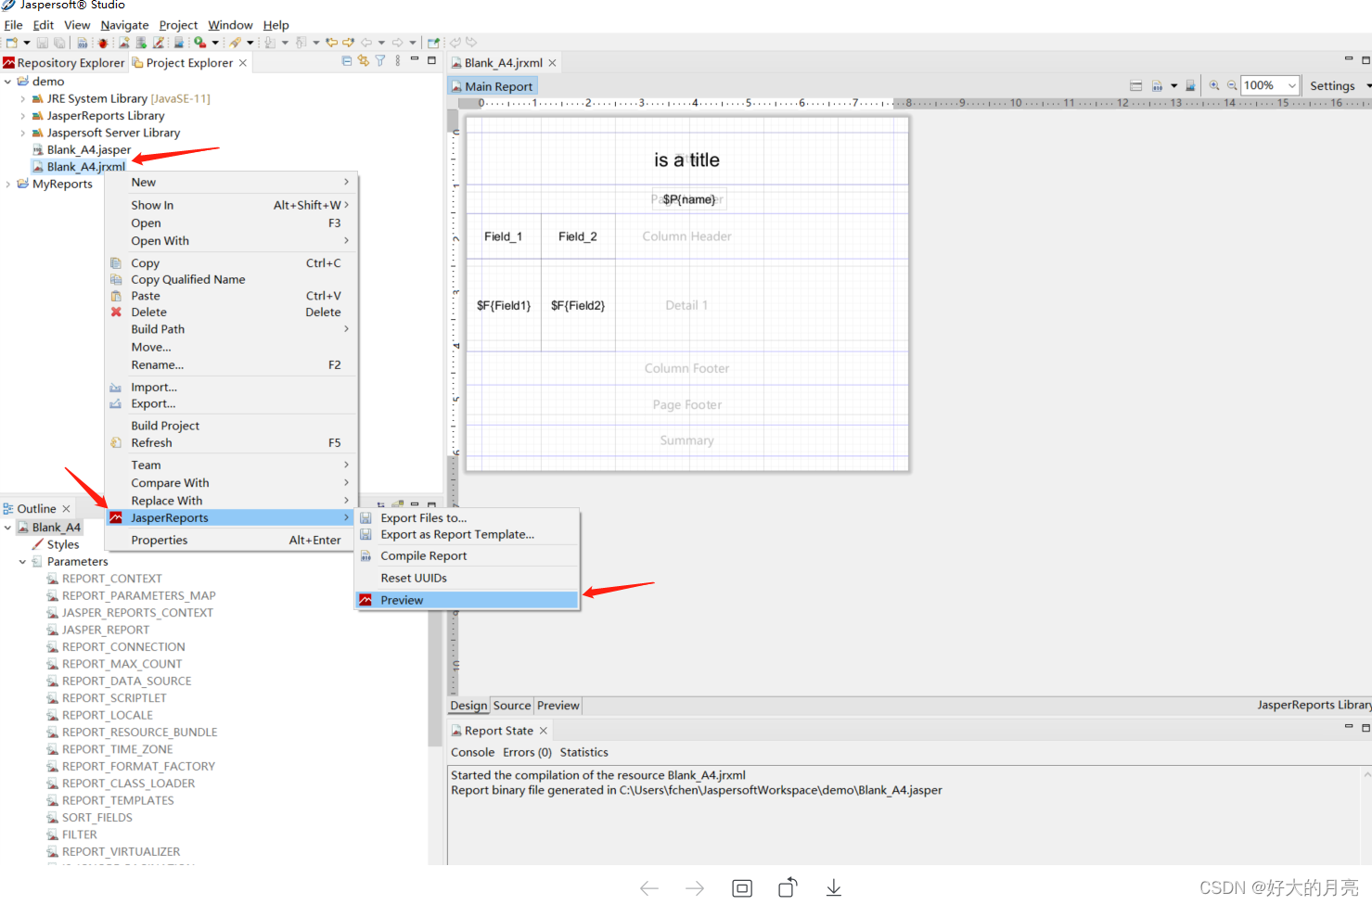Open the Errors (0) tab in Report State
This screenshot has width=1372, height=905.
point(527,752)
